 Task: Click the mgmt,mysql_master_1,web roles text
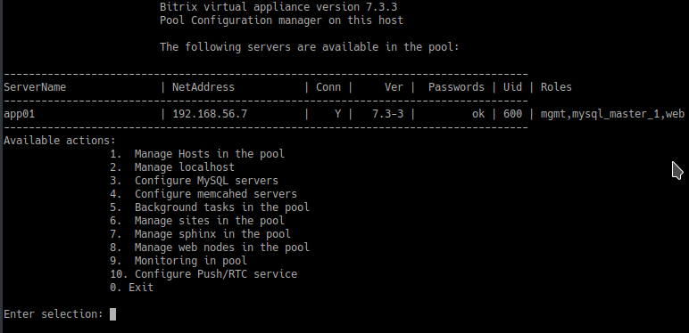(x=612, y=114)
